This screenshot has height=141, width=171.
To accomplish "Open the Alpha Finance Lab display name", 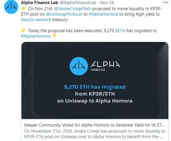I will [x=39, y=3].
